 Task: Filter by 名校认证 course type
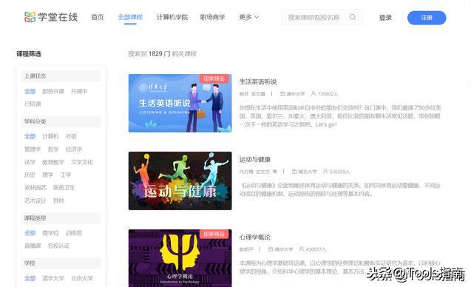(x=58, y=246)
